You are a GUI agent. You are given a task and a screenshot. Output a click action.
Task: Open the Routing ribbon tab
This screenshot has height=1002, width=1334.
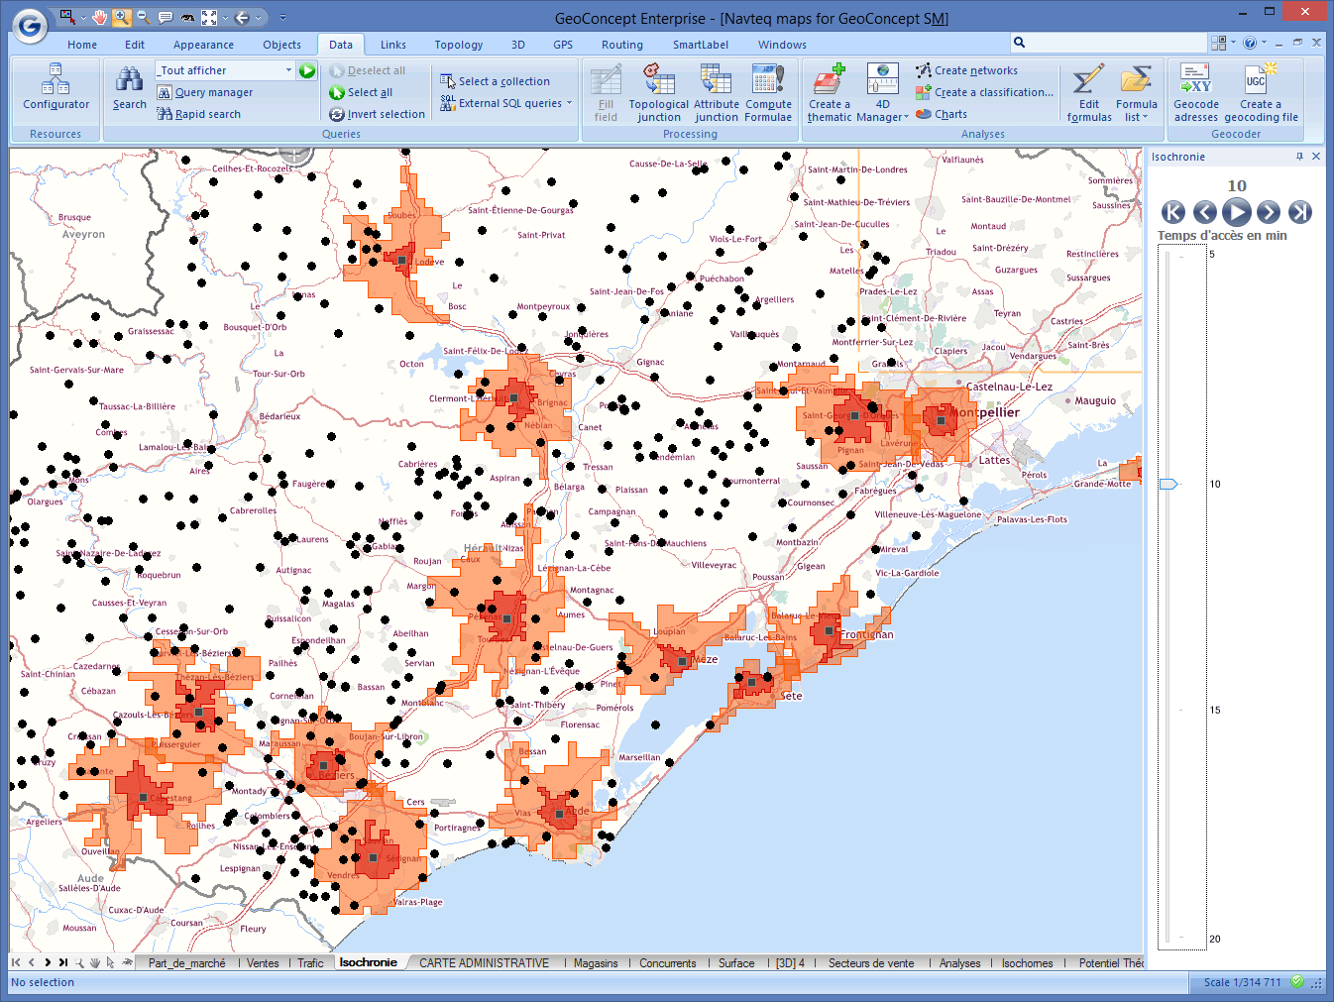(x=622, y=45)
